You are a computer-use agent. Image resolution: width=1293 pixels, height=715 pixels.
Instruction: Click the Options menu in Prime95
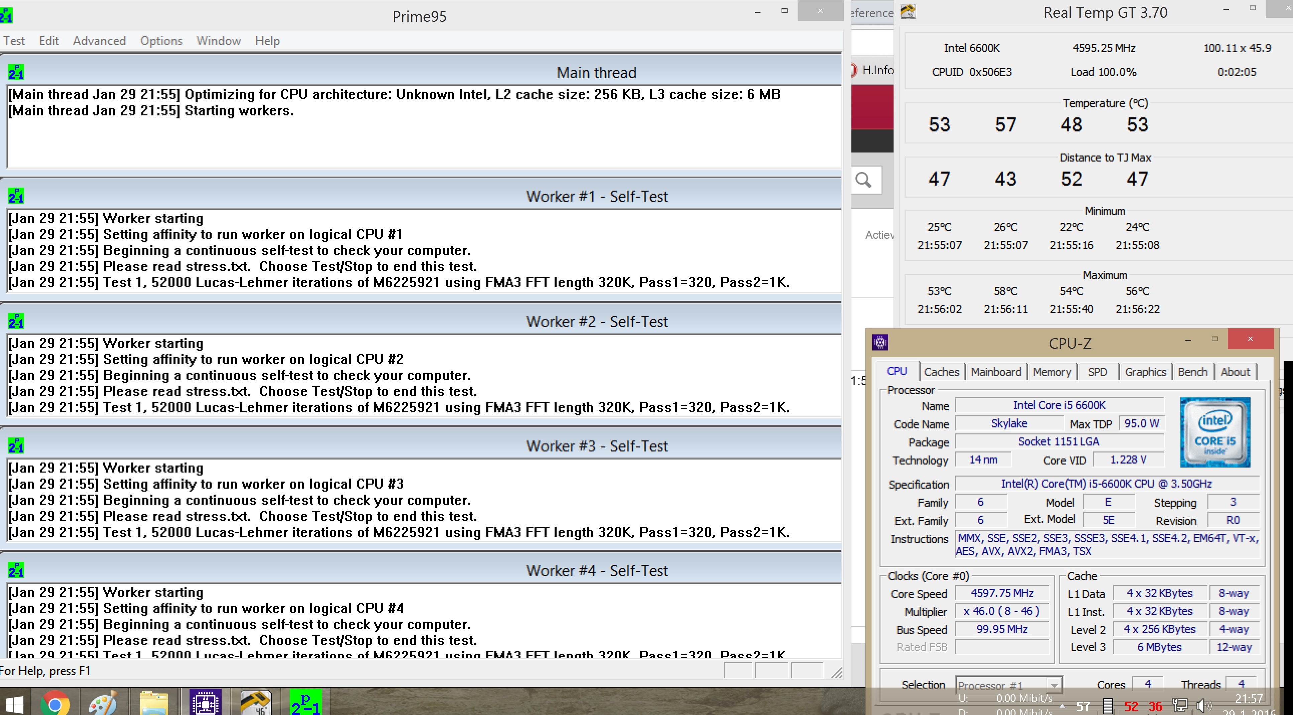point(161,41)
